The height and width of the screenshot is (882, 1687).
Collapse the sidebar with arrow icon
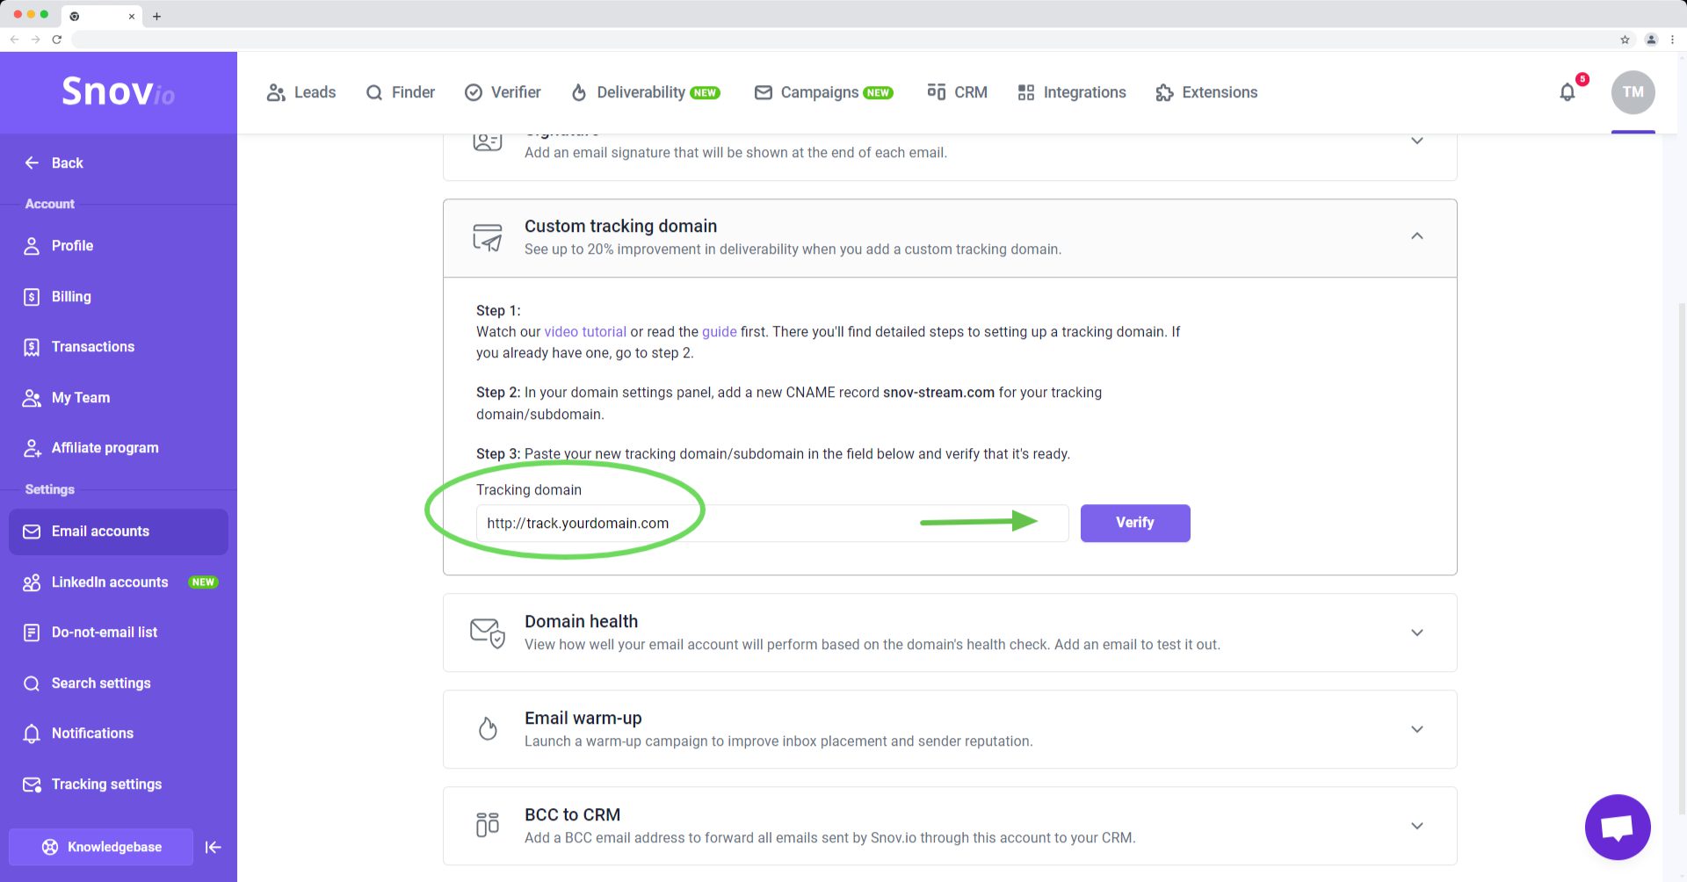click(213, 847)
